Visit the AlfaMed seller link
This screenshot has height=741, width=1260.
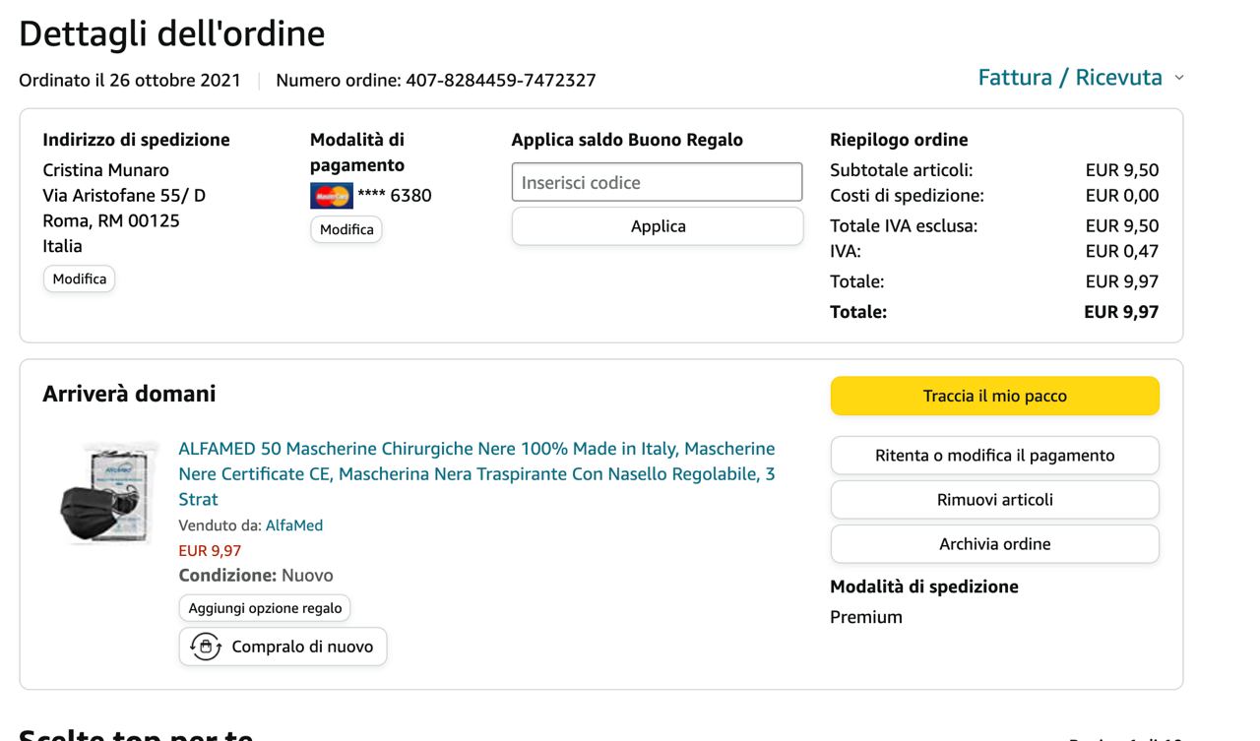(x=293, y=525)
